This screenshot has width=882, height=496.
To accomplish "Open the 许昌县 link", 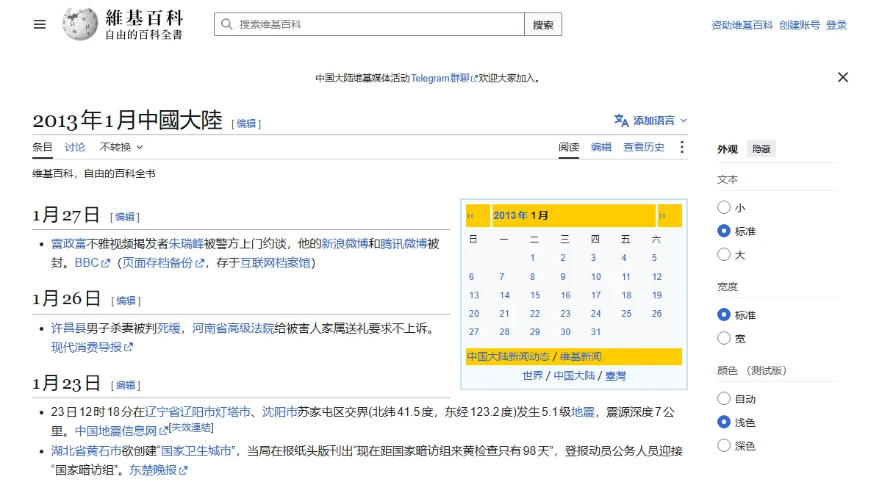I will (68, 328).
